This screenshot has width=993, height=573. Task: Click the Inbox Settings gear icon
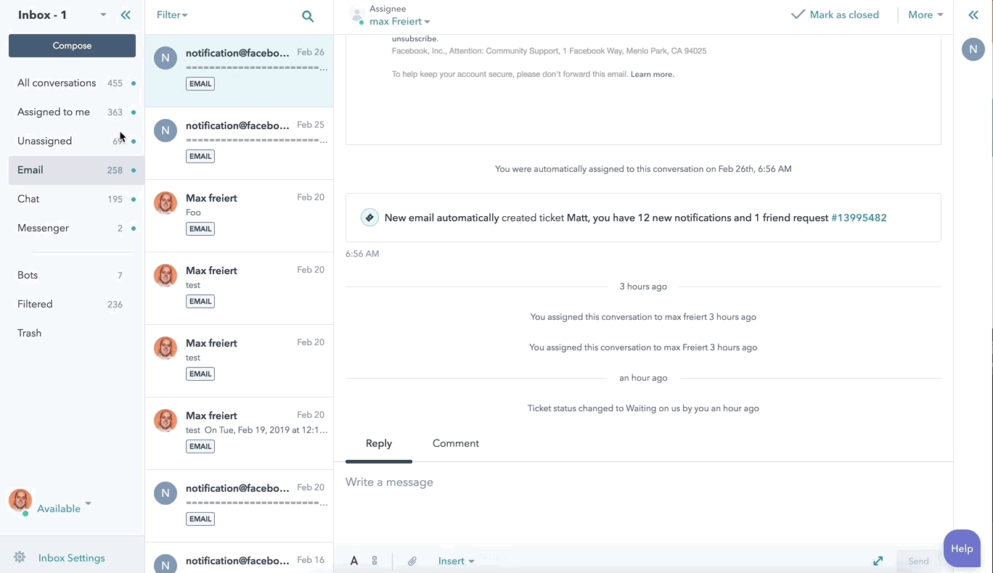(x=20, y=557)
